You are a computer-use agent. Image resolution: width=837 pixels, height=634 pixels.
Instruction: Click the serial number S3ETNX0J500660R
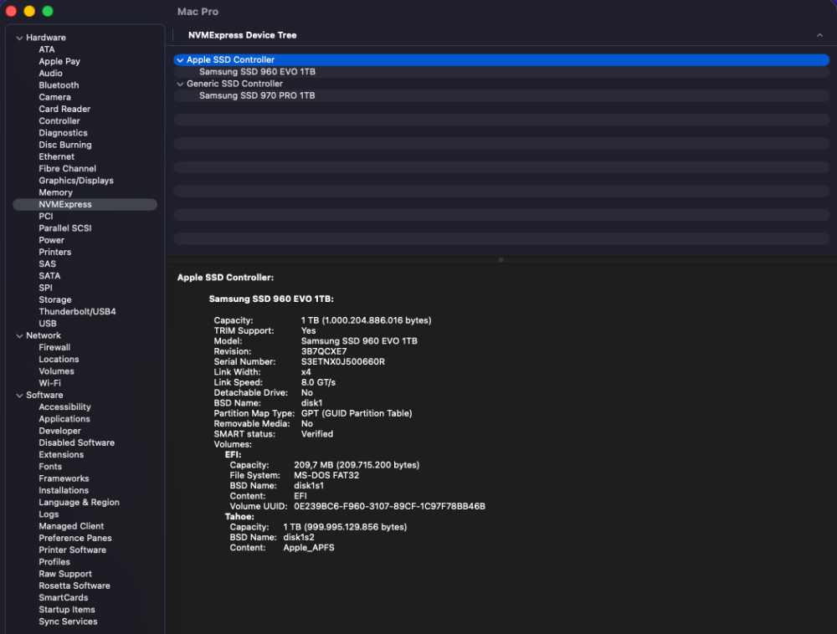[342, 362]
